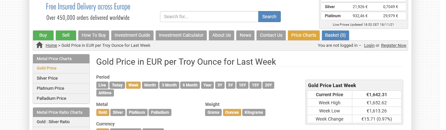Click the home icon in breadcrumb
446x130 pixels.
40,45
